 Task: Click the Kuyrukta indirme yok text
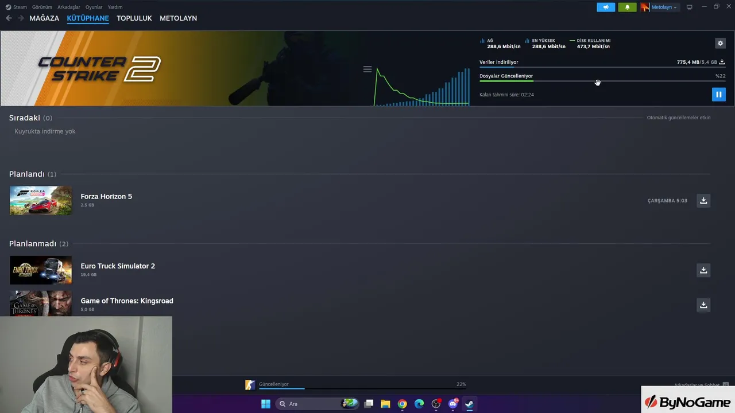[45, 131]
